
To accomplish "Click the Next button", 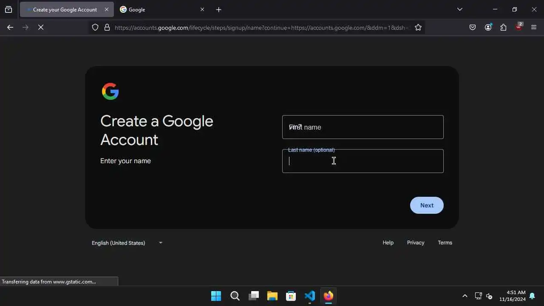I will 427,205.
